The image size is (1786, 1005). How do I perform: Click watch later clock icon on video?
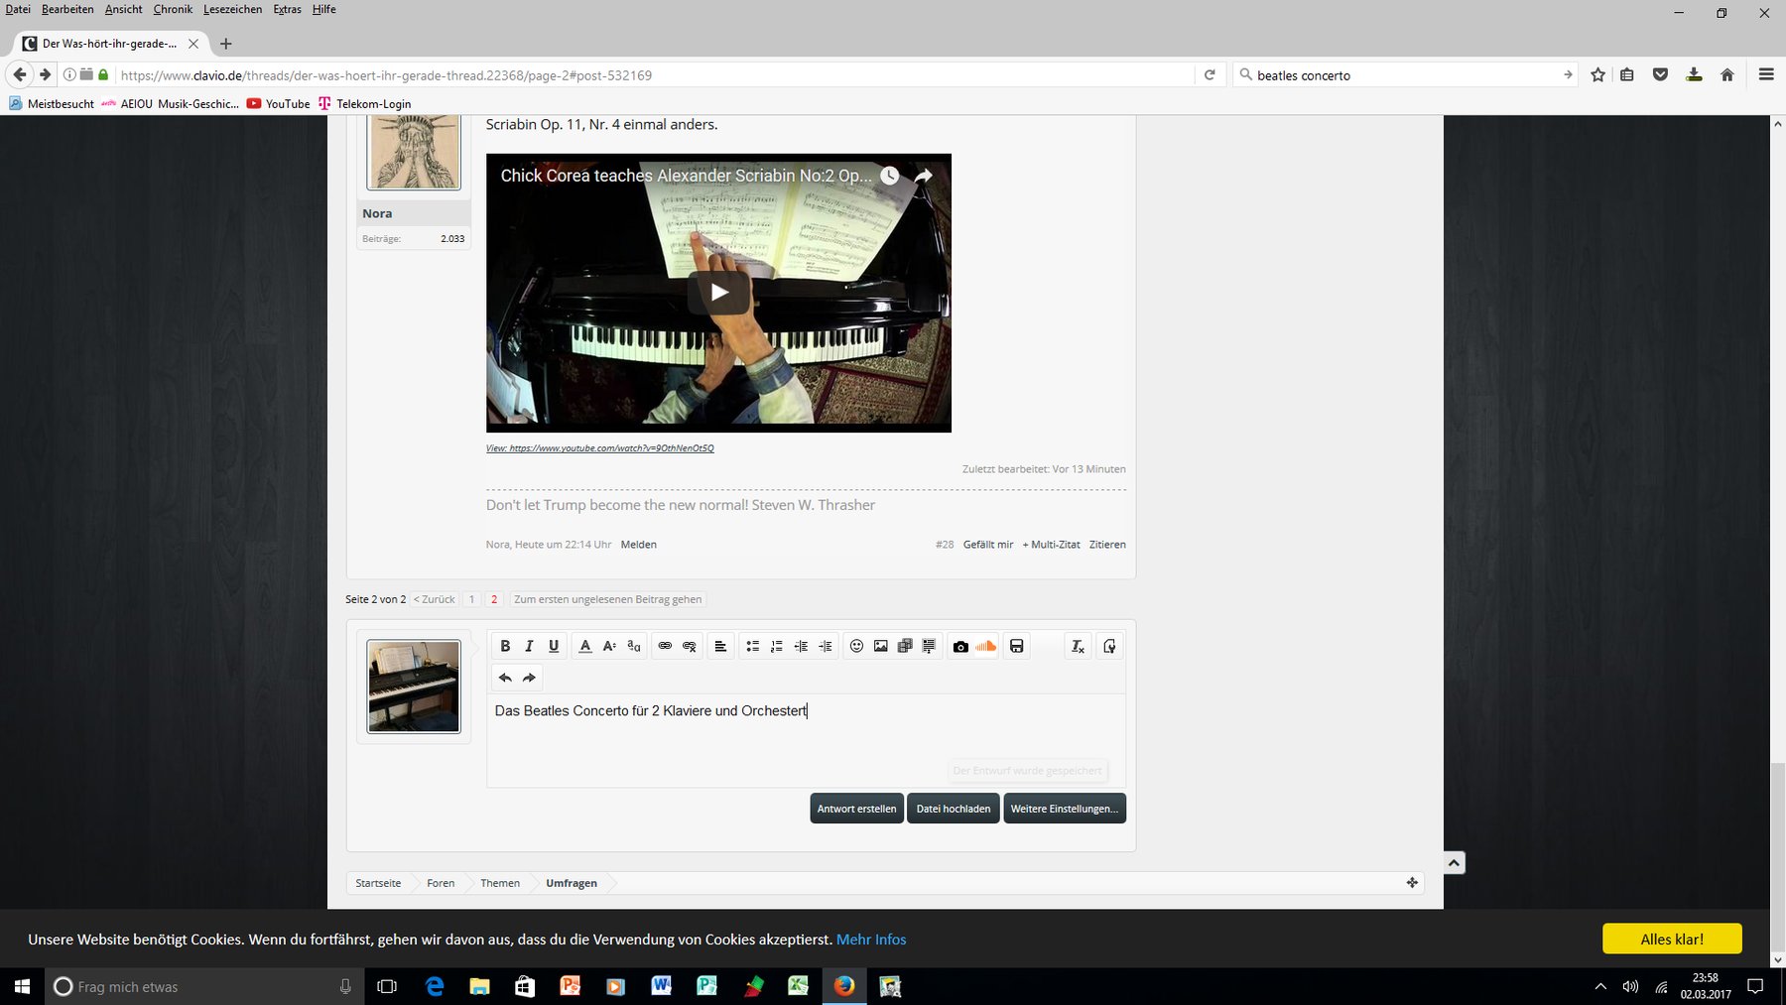(890, 176)
